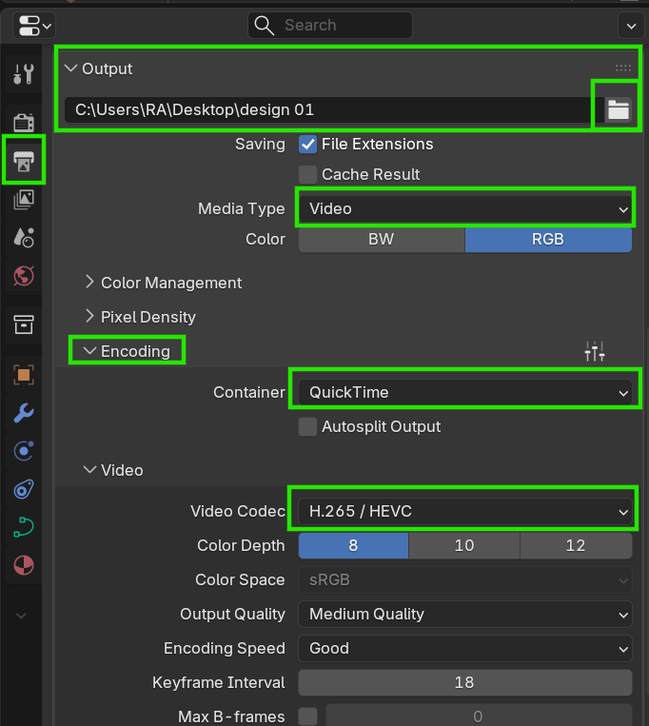The image size is (649, 726).
Task: Open the View Layer properties tab
Action: pos(24,200)
